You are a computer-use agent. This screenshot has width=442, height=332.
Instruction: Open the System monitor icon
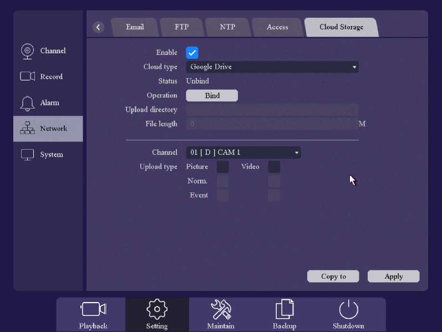[x=27, y=155]
